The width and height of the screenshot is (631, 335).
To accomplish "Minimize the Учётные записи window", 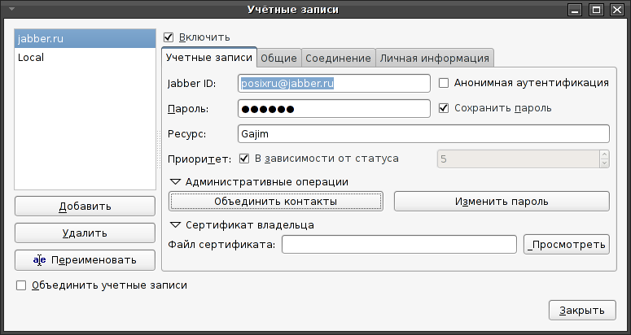I will (x=576, y=10).
